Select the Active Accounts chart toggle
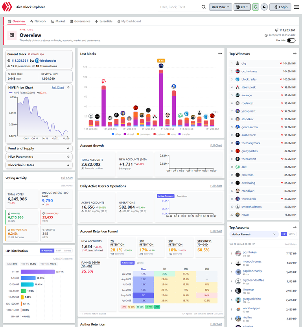Screen dimensions: 302x327 pos(166,196)
